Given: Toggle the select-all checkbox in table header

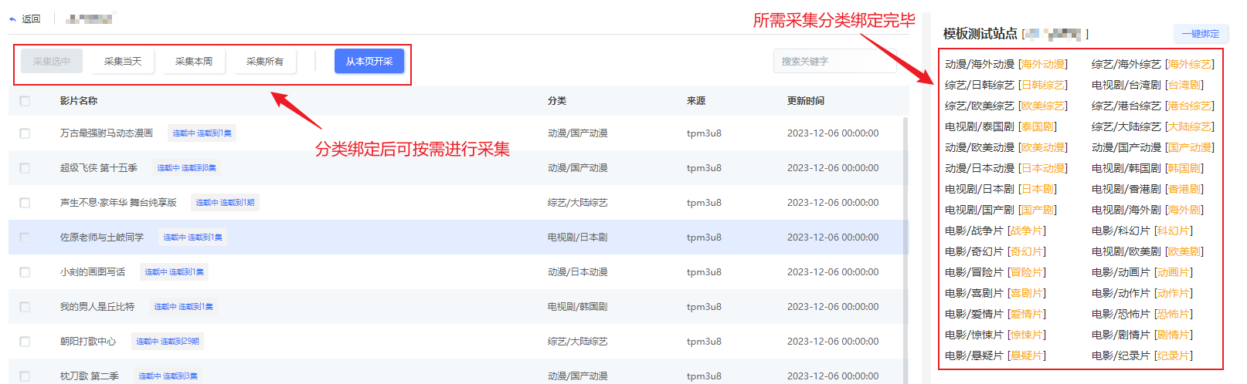Looking at the screenshot, I should (25, 101).
